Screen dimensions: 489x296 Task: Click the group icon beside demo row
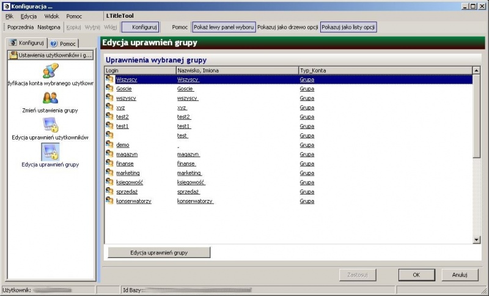coord(109,144)
